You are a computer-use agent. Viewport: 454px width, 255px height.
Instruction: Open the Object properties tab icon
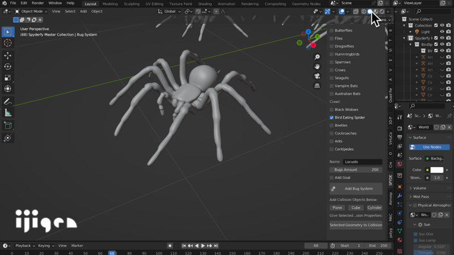[400, 187]
